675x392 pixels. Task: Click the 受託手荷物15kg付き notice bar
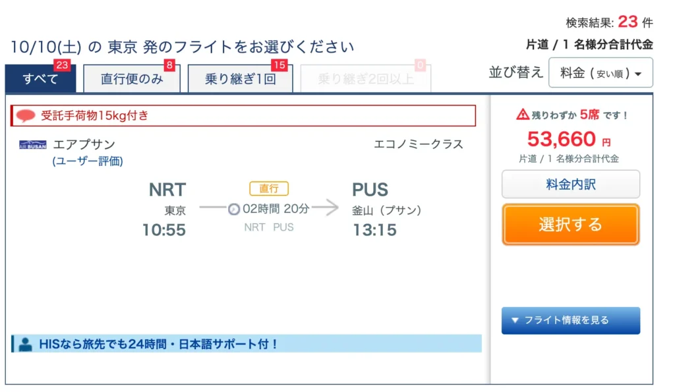[x=243, y=115]
